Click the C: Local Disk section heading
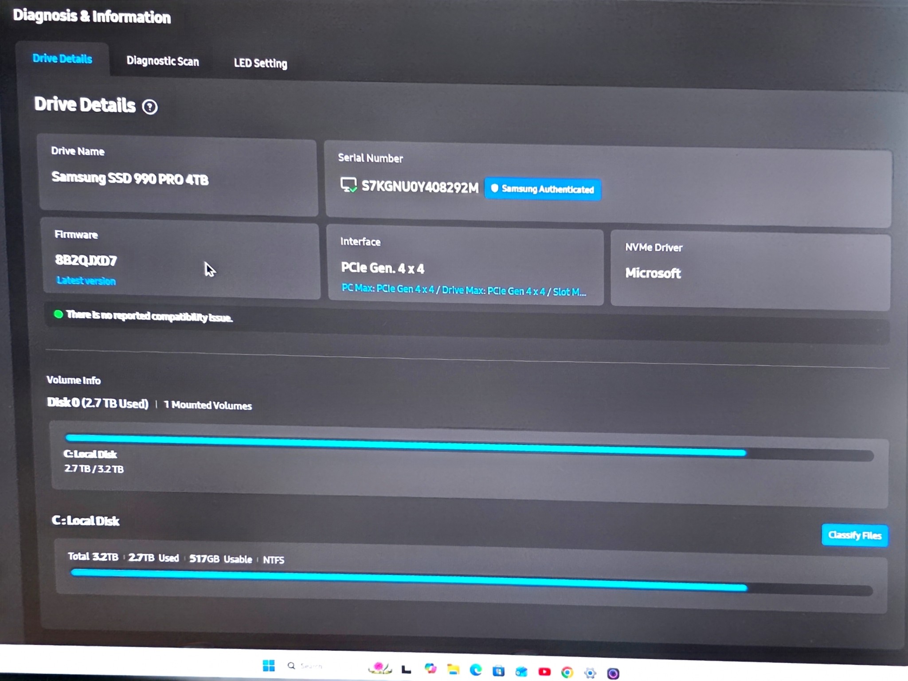The height and width of the screenshot is (681, 908). tap(85, 521)
